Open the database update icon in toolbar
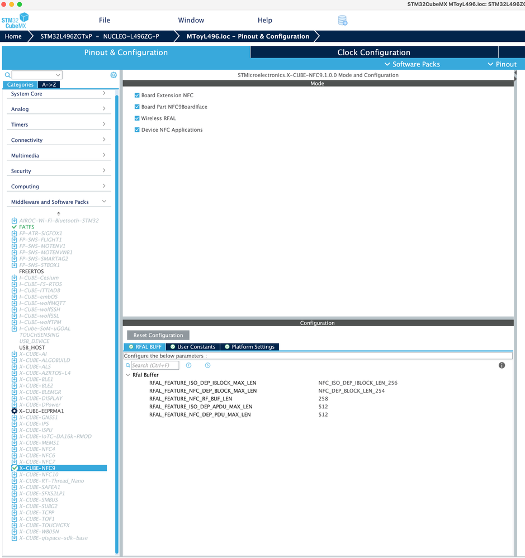Image resolution: width=525 pixels, height=558 pixels. [x=343, y=20]
